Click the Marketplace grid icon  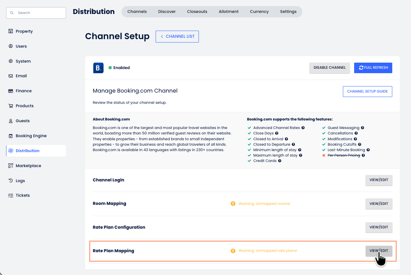pyautogui.click(x=11, y=166)
